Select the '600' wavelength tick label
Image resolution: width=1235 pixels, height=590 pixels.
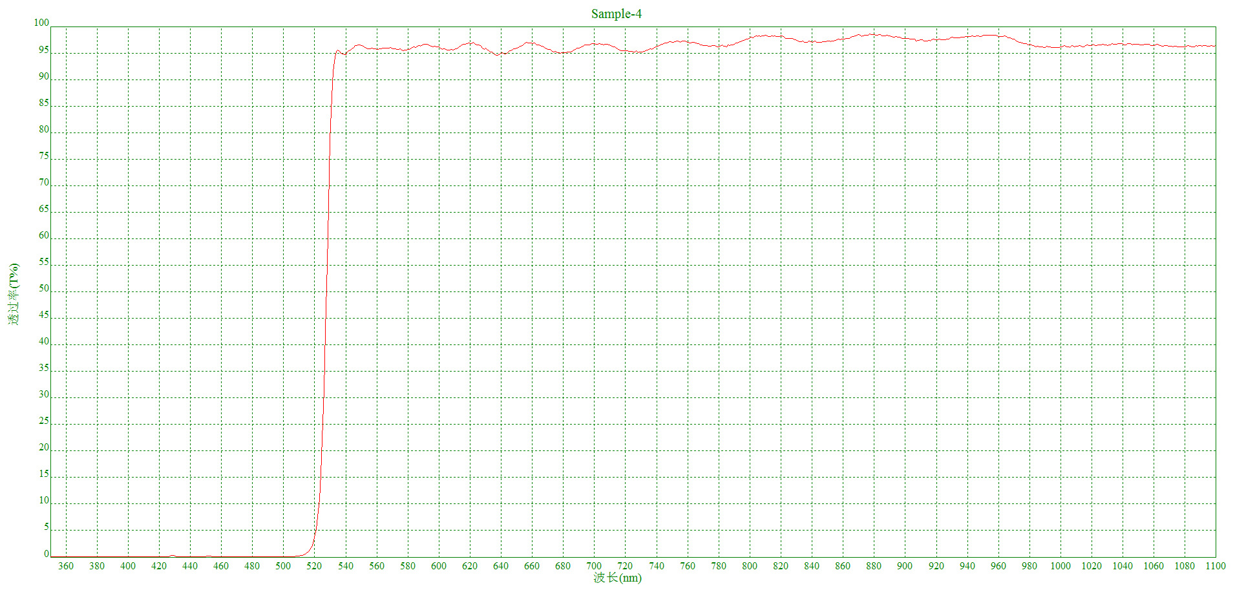tap(439, 566)
